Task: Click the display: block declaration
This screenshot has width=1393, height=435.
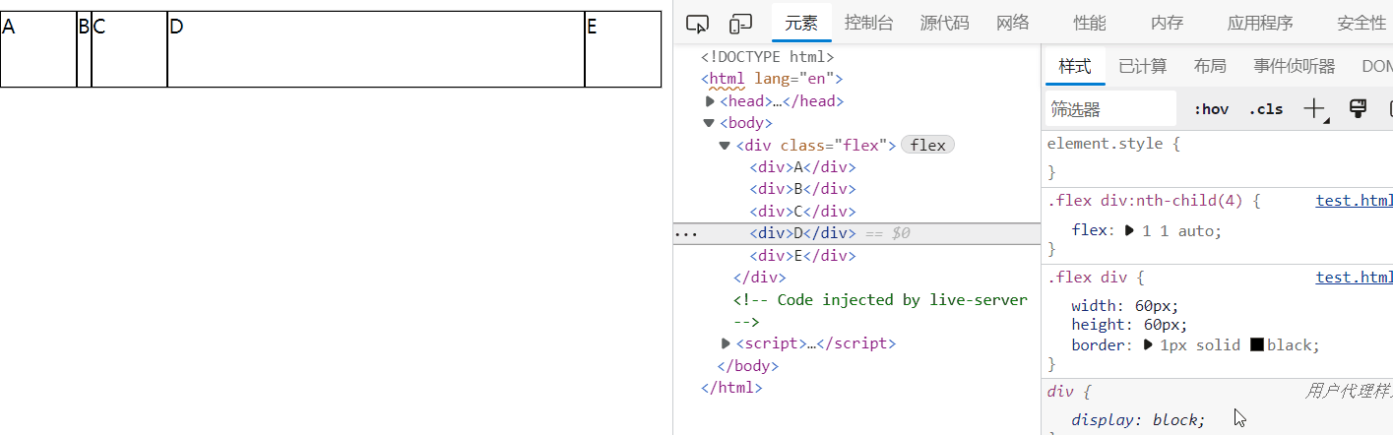Action: point(1138,420)
